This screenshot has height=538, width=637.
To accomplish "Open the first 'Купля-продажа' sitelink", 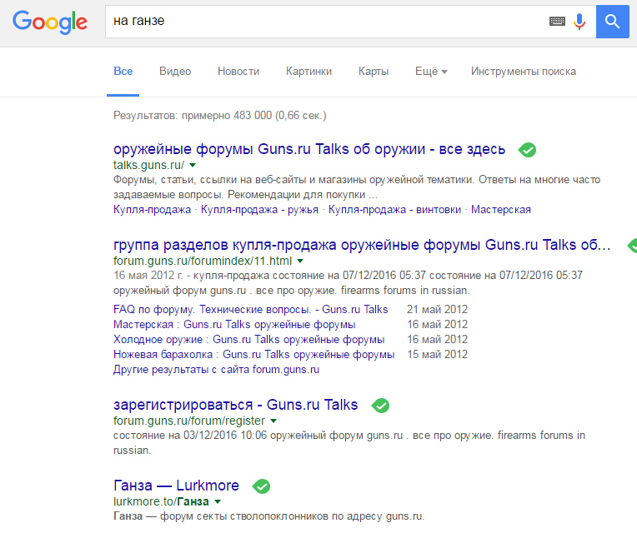I will click(x=152, y=210).
